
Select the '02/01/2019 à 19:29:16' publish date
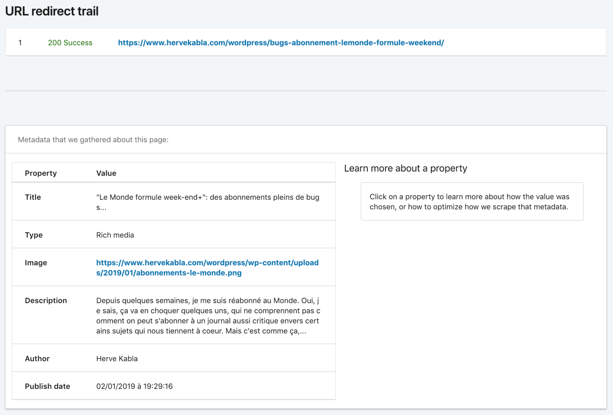click(134, 386)
